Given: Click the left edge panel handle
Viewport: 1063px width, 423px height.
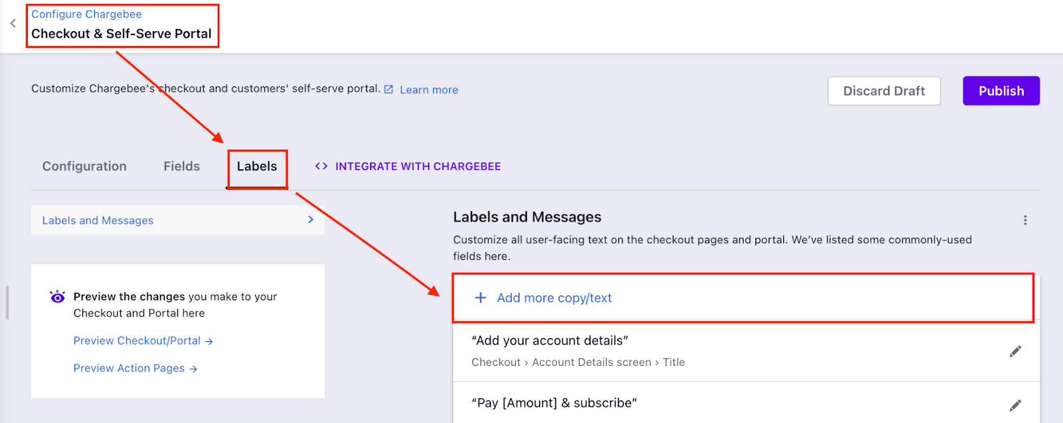Looking at the screenshot, I should click(7, 303).
